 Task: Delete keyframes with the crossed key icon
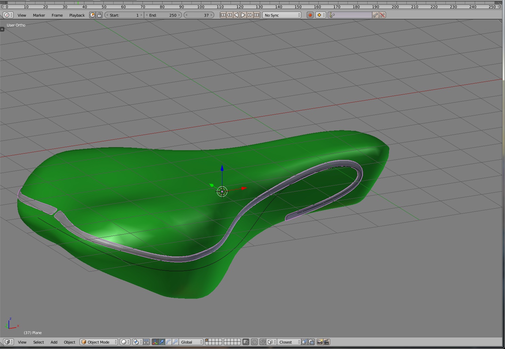coord(382,15)
